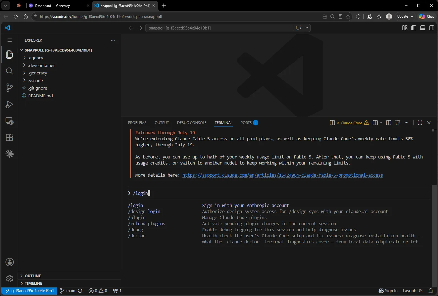Open Customize Layout button
The width and height of the screenshot is (438, 296).
405,28
